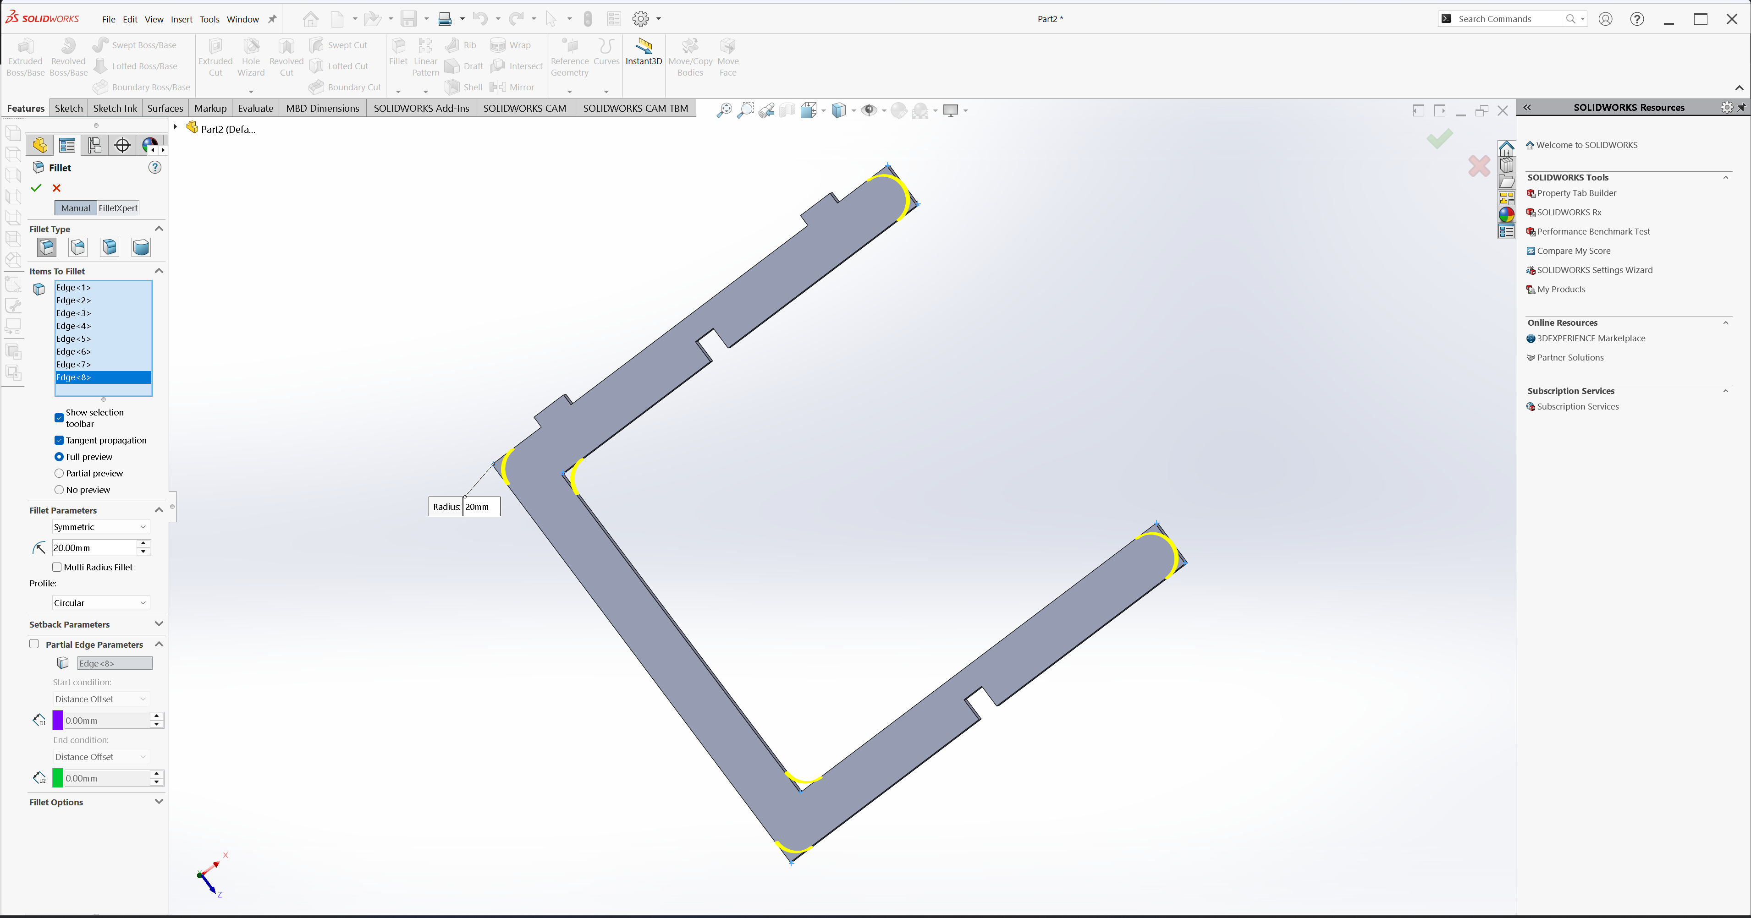
Task: Open the Fillet help question mark
Action: 155,167
